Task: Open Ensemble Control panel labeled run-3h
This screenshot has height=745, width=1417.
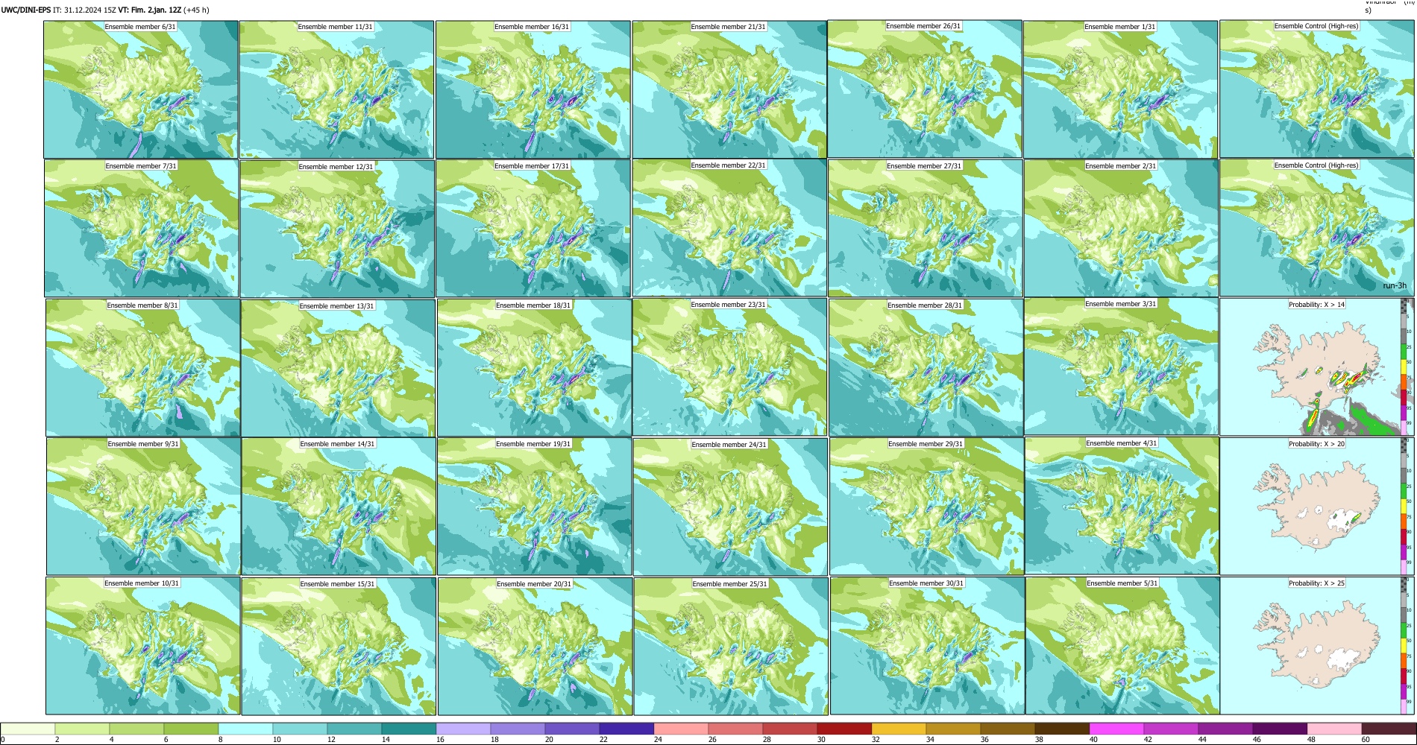Action: [1316, 228]
